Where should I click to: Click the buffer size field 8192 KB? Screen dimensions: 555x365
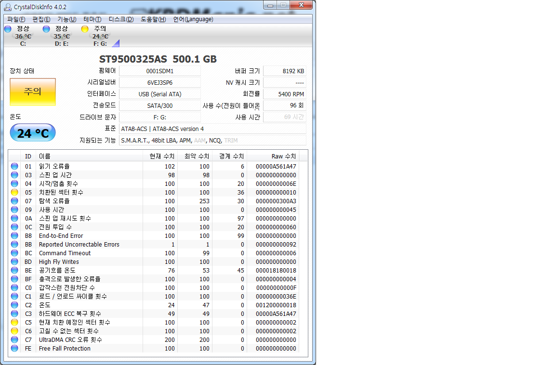pos(285,71)
